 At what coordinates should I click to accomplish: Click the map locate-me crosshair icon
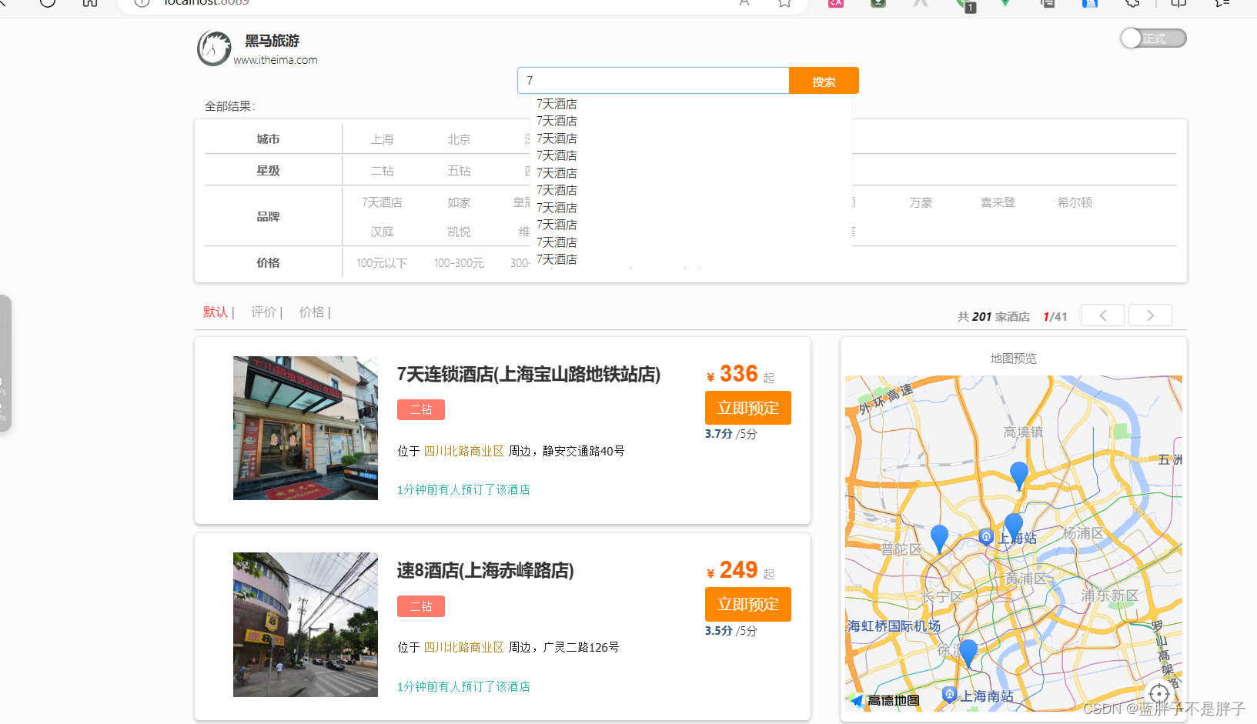pyautogui.click(x=1159, y=695)
